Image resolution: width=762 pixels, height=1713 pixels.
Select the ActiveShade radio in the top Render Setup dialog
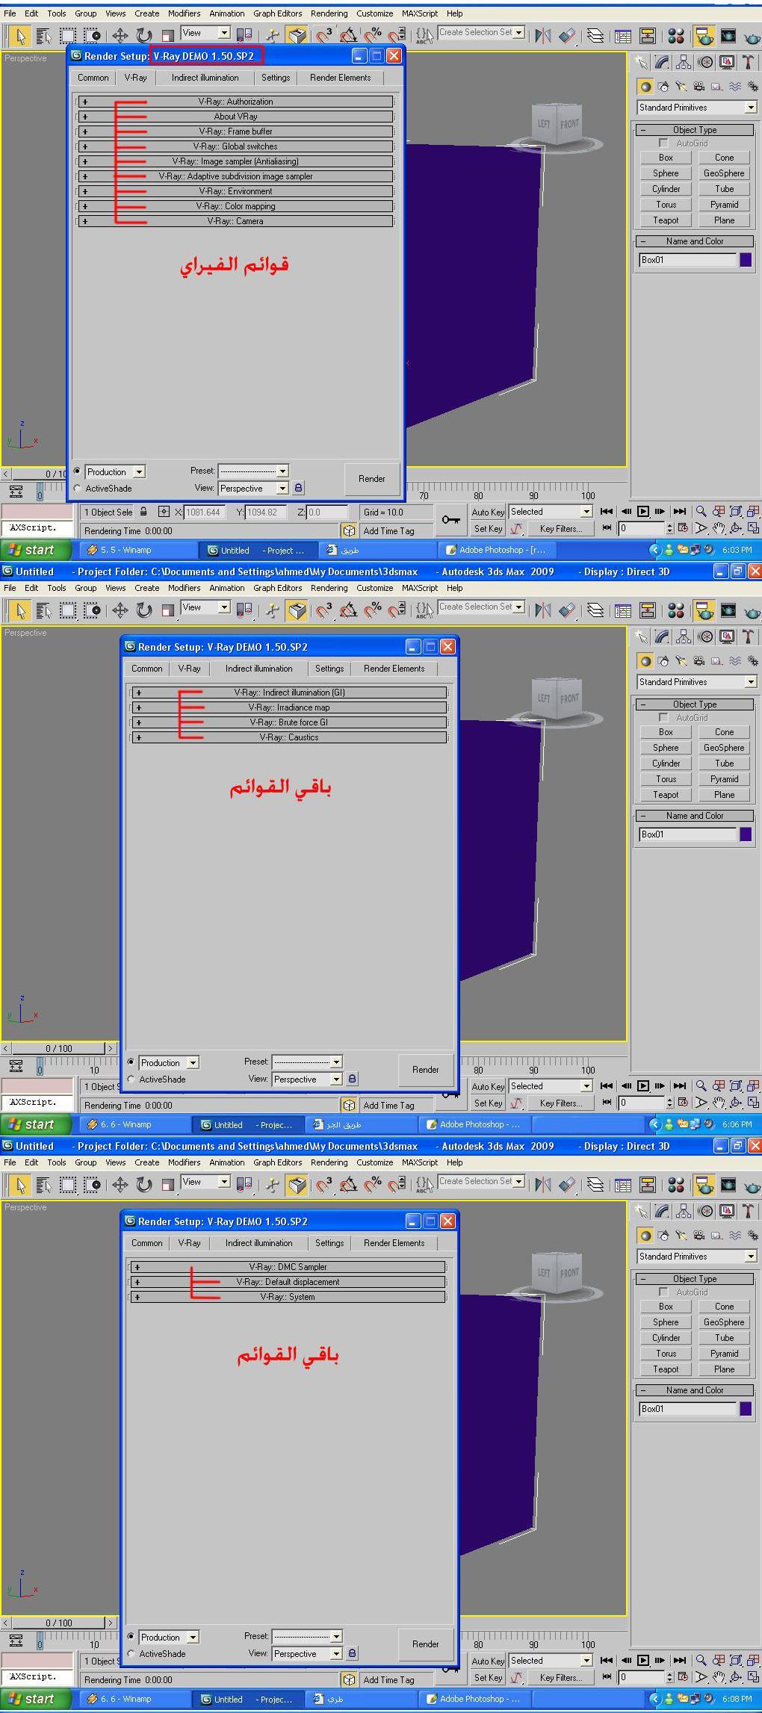pyautogui.click(x=78, y=489)
